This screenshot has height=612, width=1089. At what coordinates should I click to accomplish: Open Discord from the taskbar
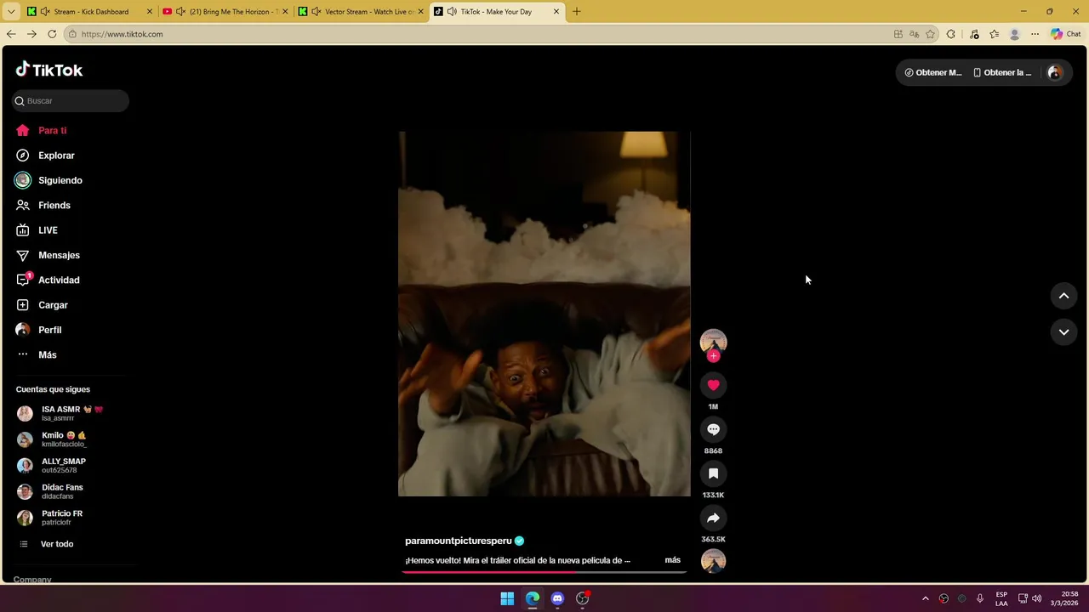557,598
